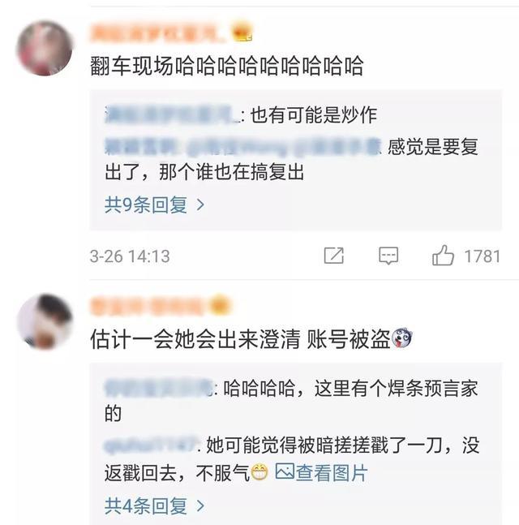Open first commenter's blurred avatar
Viewport: 519px width, 525px height.
click(45, 48)
